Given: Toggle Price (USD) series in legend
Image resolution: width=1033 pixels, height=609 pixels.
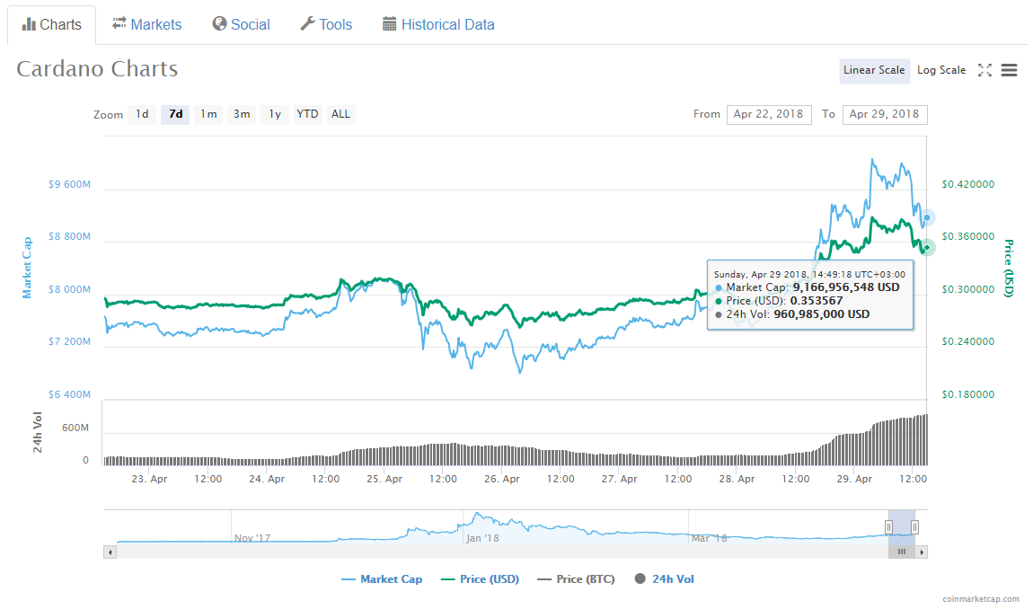Looking at the screenshot, I should (x=480, y=579).
